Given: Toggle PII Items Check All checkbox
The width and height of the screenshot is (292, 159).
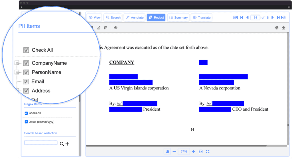Looking at the screenshot, I should (x=26, y=50).
